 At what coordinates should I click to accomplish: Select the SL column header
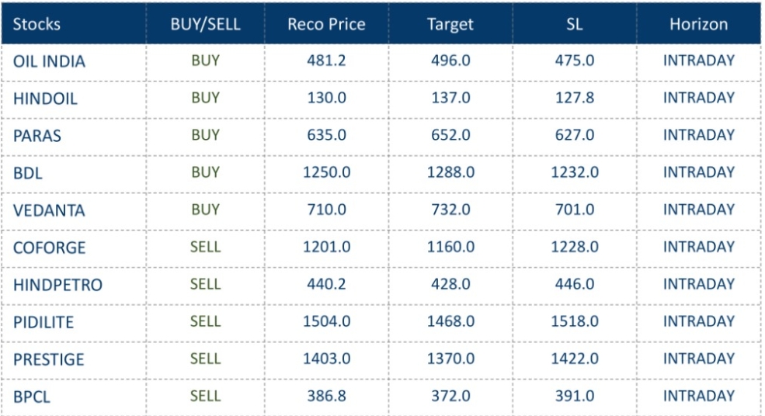pos(575,24)
